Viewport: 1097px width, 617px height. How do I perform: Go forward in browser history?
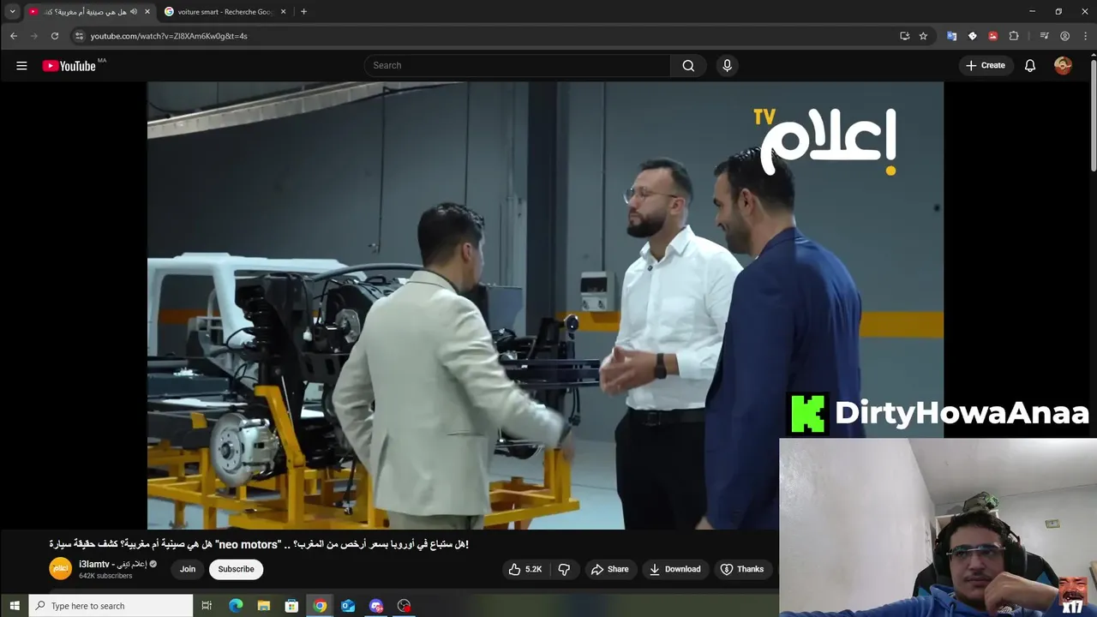(x=34, y=36)
